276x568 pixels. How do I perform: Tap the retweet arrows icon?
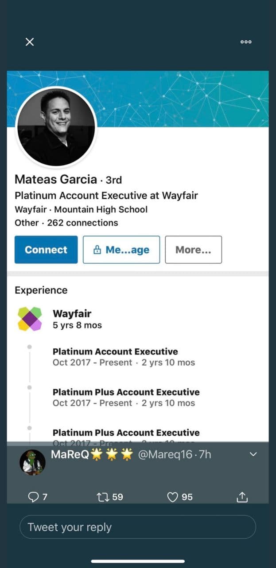103,497
